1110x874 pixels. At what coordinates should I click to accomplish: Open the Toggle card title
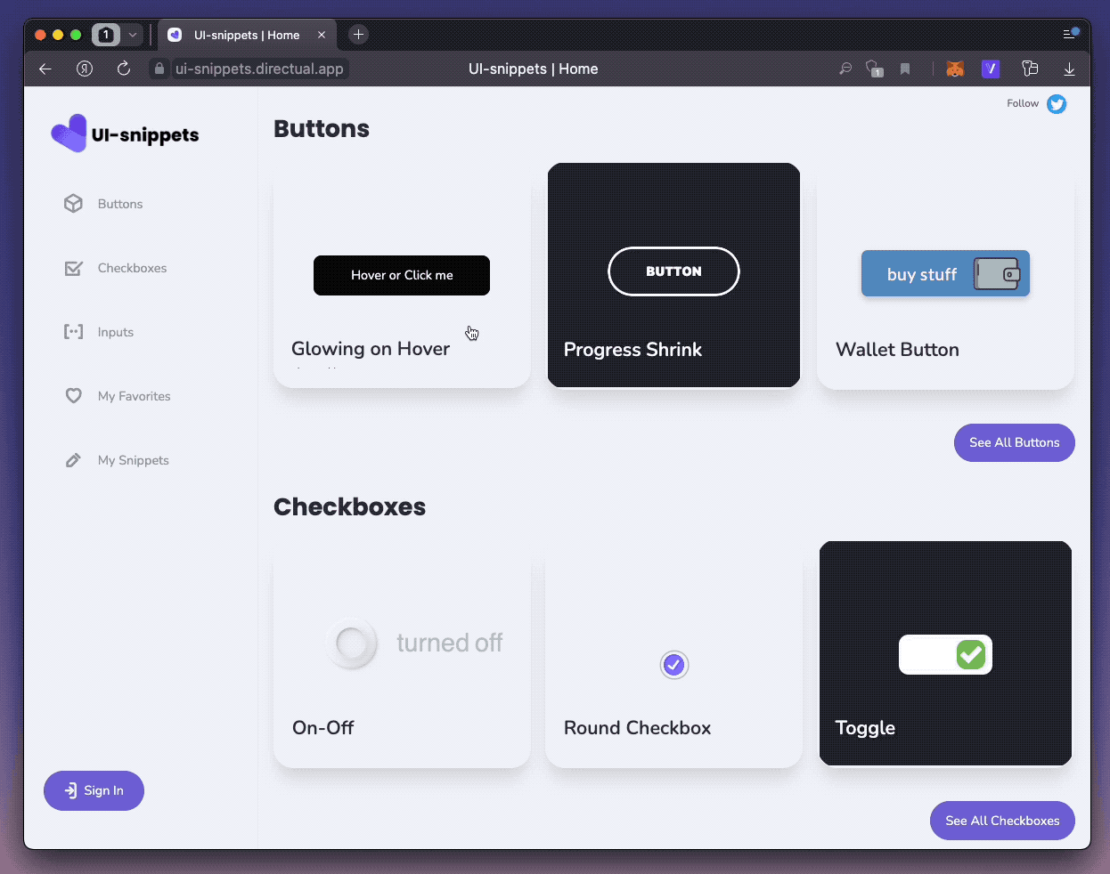(x=865, y=728)
